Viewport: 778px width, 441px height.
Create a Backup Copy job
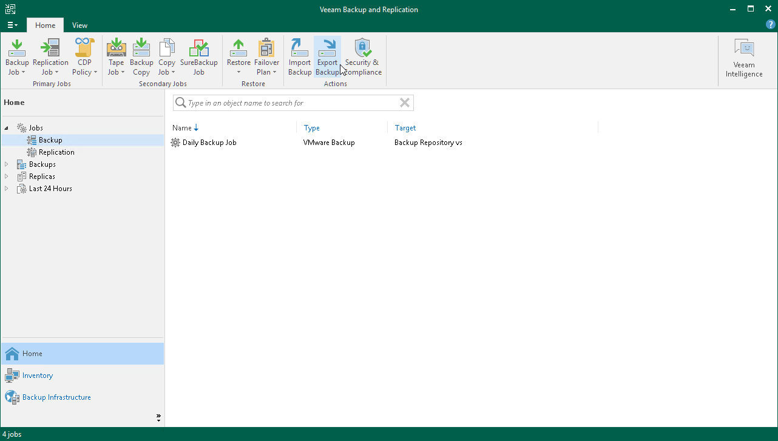141,57
